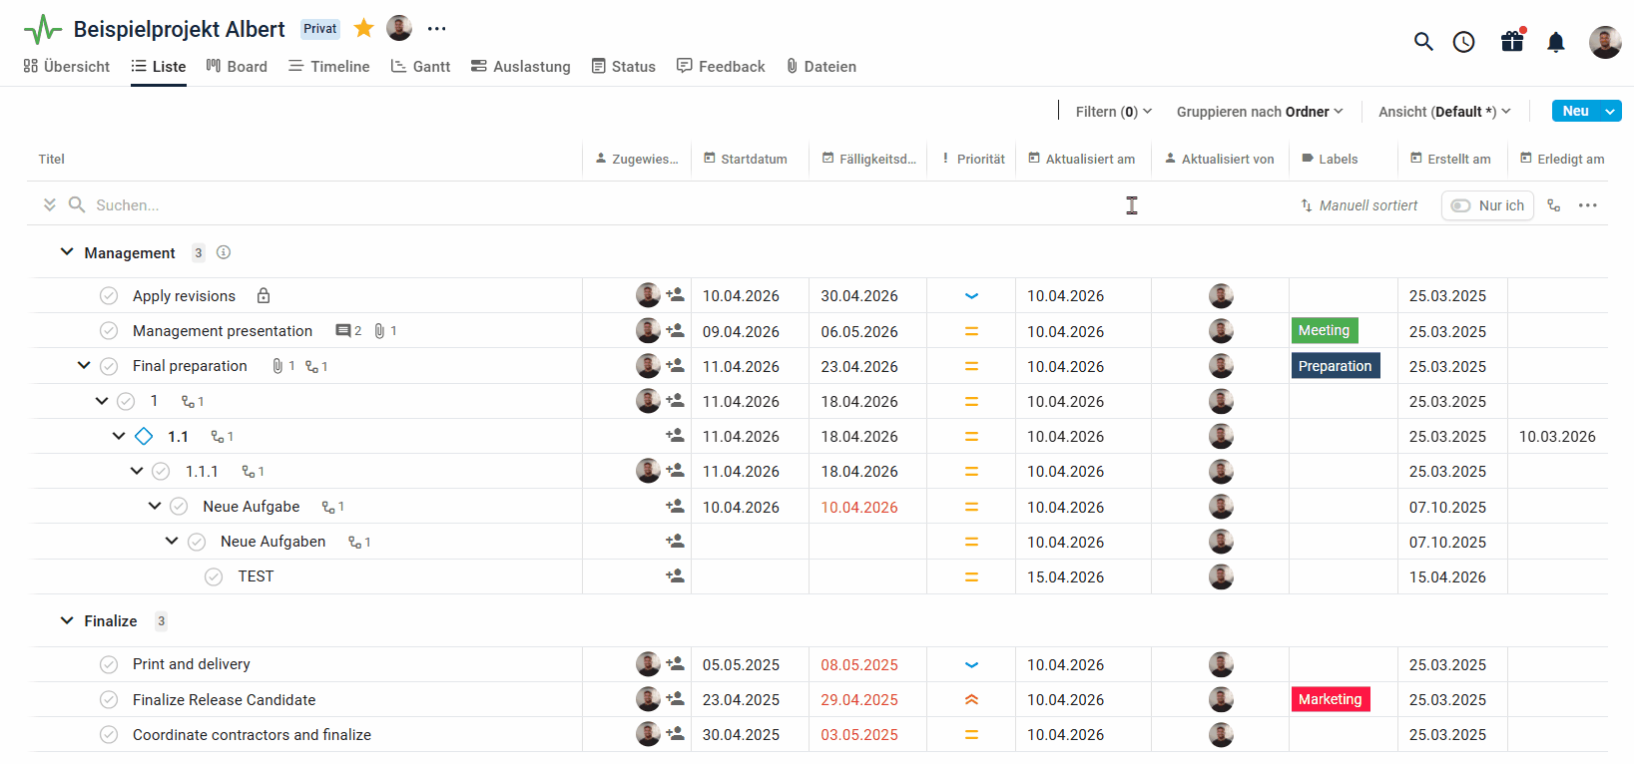
Task: Click the subtask hierarchy icon beside Nur ich
Action: tap(1553, 205)
